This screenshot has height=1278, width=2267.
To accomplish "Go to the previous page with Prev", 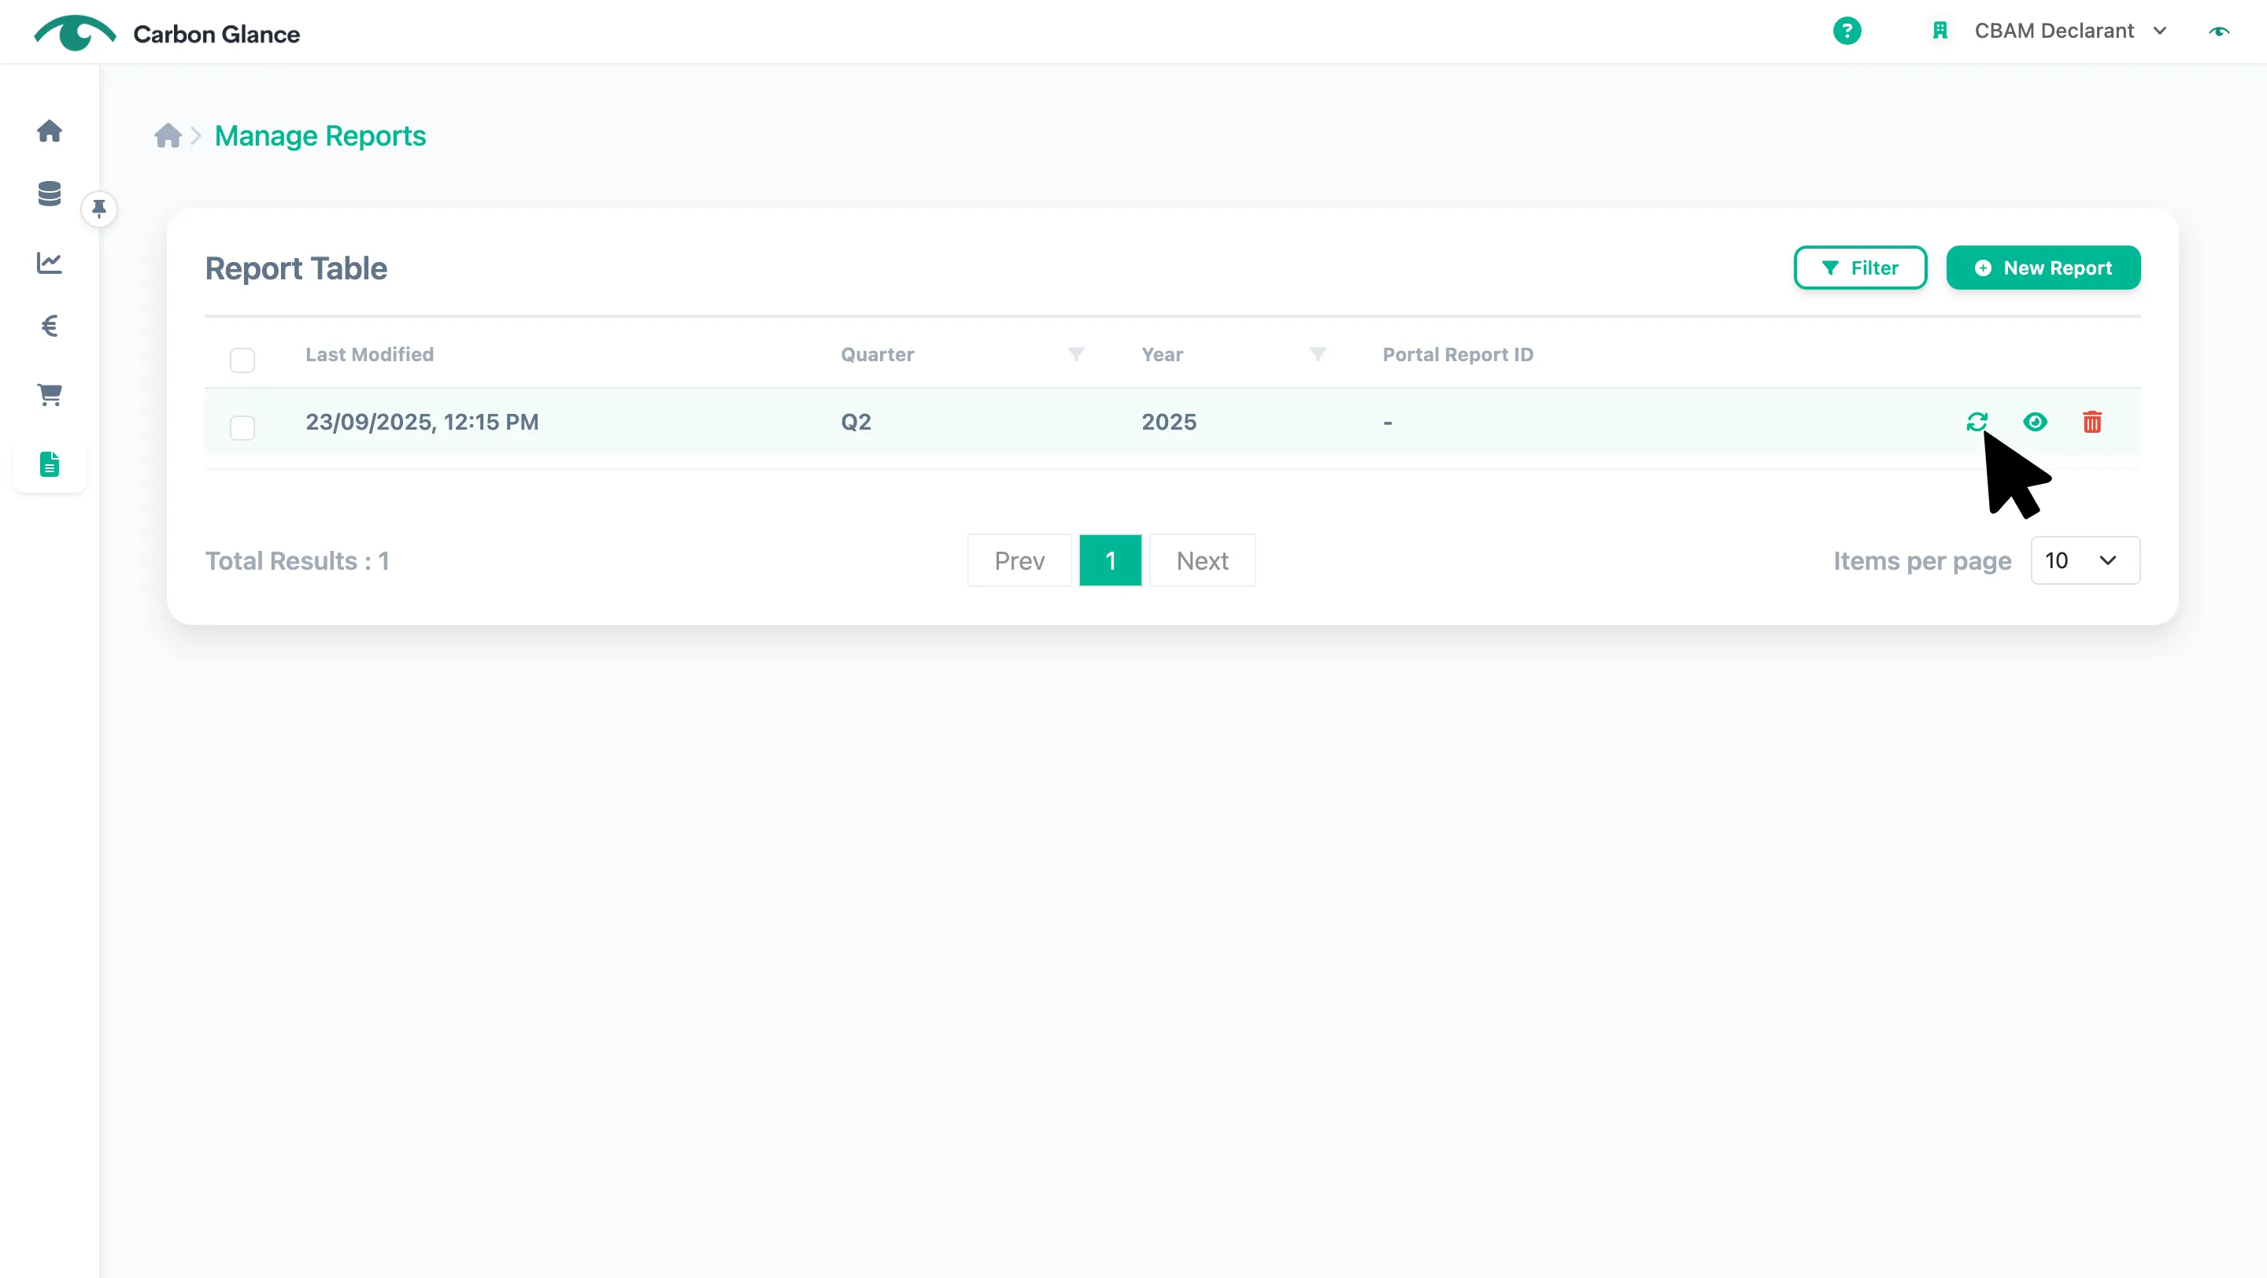I will [1019, 561].
